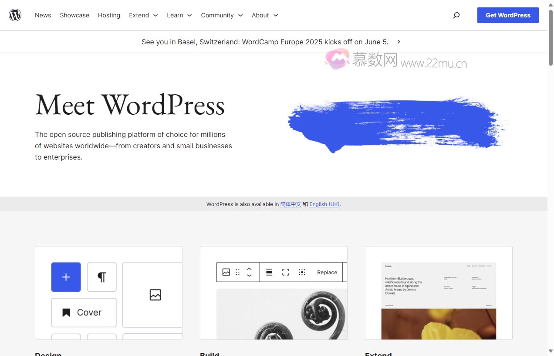Click the image block icon in the toolbar
Image resolution: width=554 pixels, height=356 pixels.
226,272
